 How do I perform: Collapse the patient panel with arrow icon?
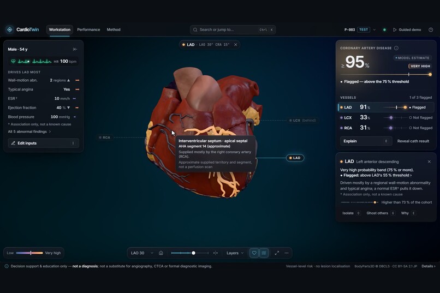tap(75, 49)
